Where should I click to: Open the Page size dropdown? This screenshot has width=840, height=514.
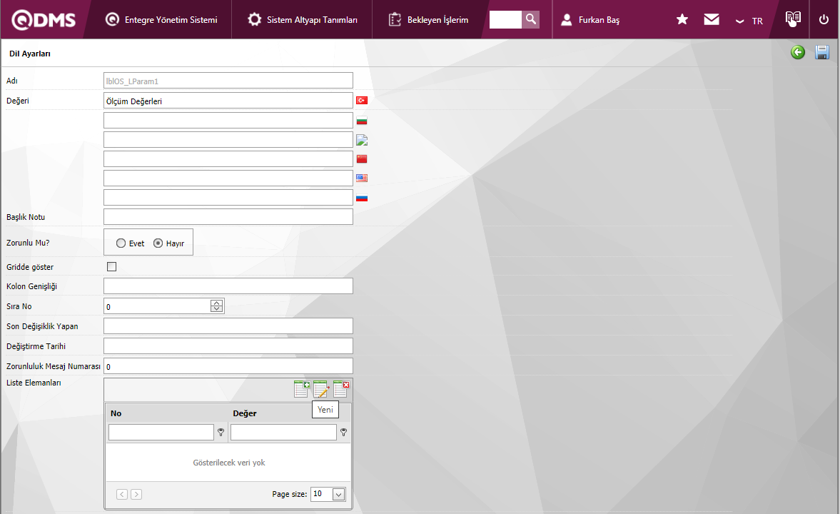(338, 494)
